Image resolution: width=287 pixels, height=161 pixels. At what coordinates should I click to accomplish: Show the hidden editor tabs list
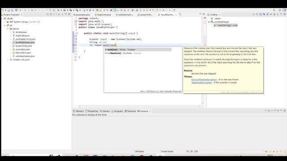pyautogui.click(x=180, y=14)
